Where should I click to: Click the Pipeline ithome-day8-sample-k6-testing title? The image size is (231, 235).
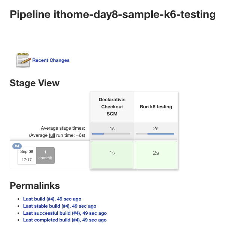[112, 15]
